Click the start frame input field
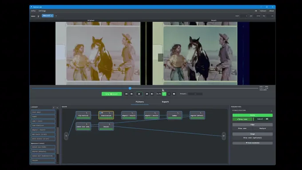The height and width of the screenshot is (170, 302). (244, 16)
